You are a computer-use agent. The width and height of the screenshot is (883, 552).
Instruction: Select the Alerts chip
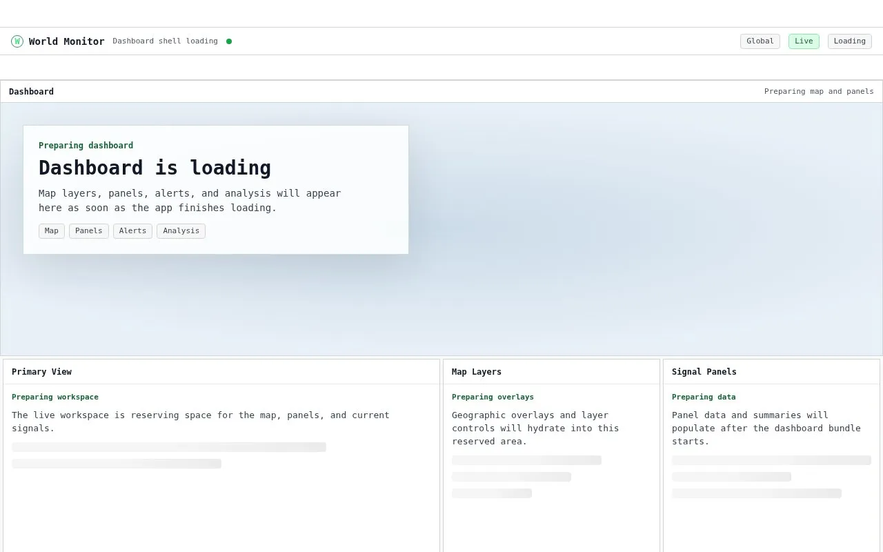tap(132, 231)
